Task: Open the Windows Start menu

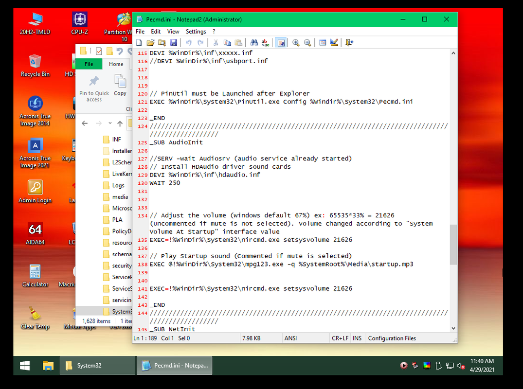Action: pos(25,366)
